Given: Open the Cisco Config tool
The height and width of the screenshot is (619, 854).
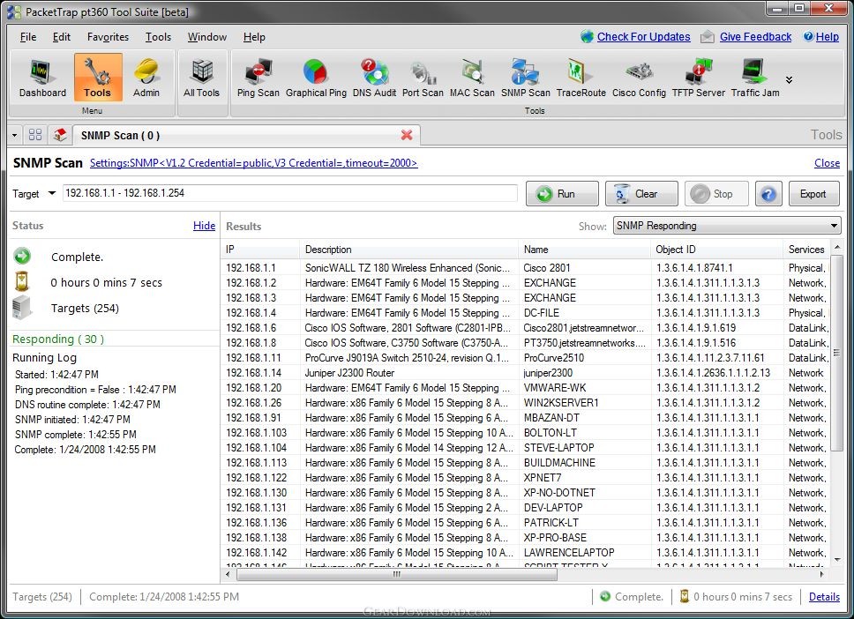Looking at the screenshot, I should click(639, 78).
